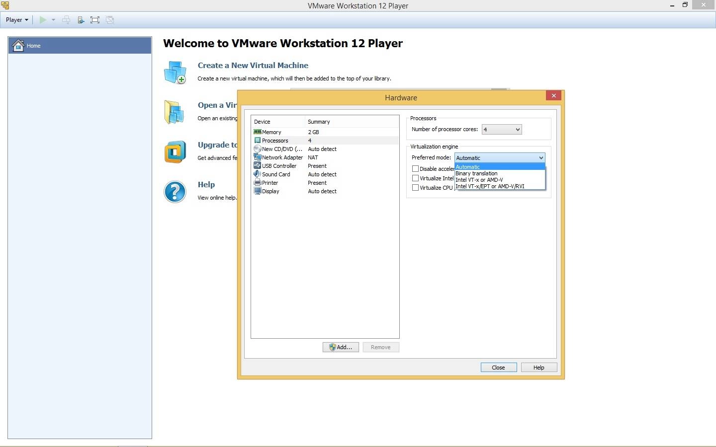Open the dropdown arrow beside Play button
This screenshot has width=716, height=447.
point(53,20)
